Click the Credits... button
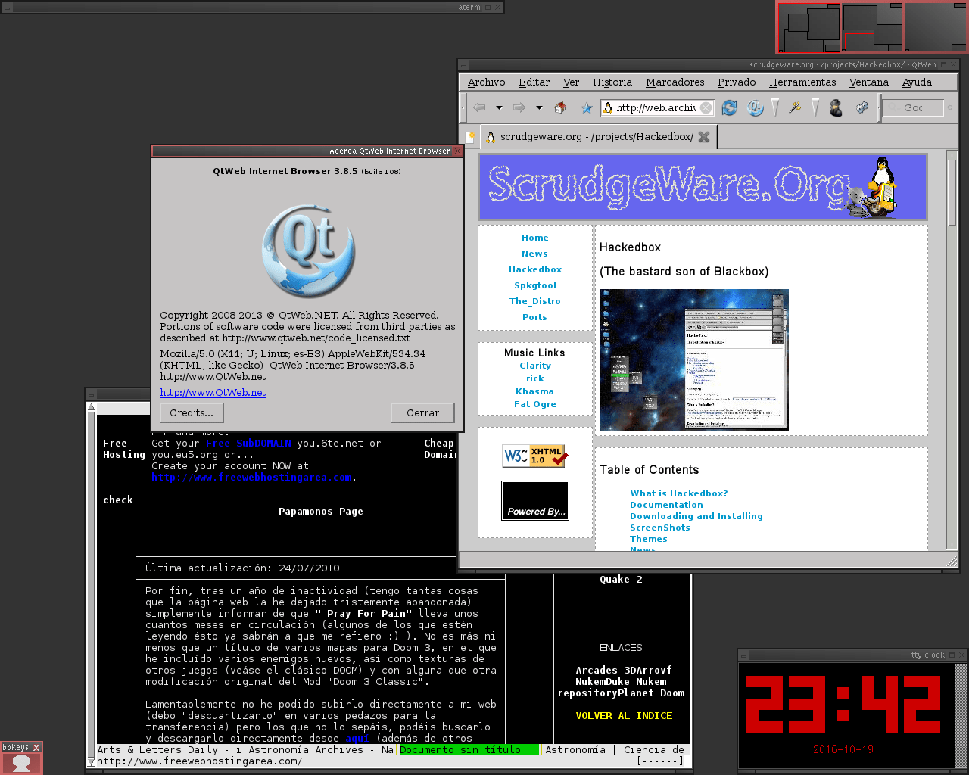 [x=192, y=412]
